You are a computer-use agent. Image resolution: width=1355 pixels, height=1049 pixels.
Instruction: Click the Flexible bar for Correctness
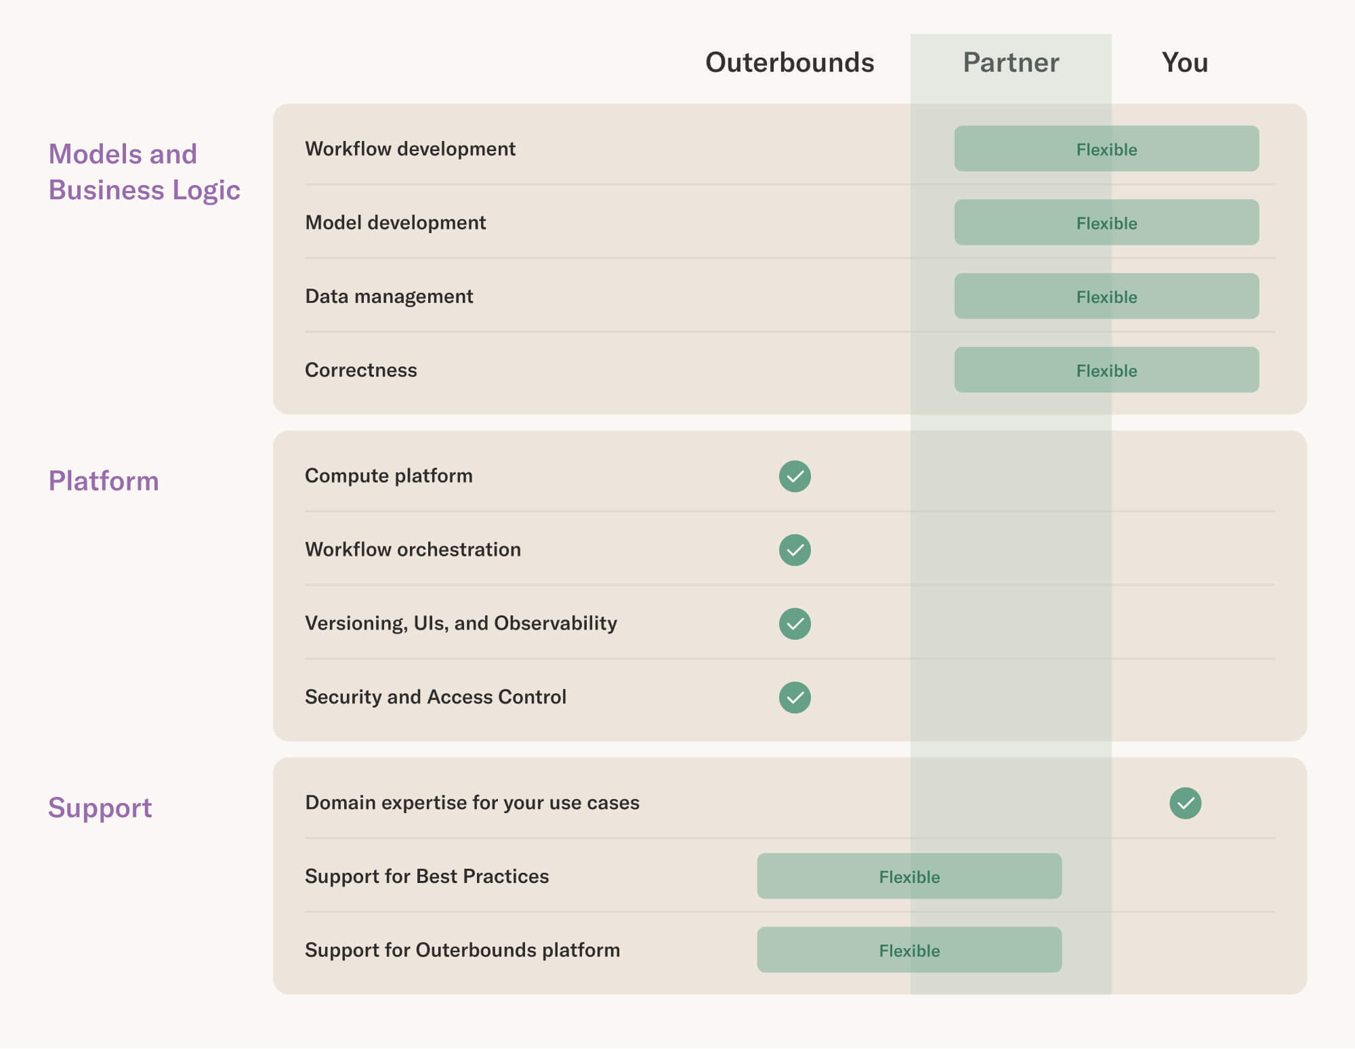[x=1106, y=370]
